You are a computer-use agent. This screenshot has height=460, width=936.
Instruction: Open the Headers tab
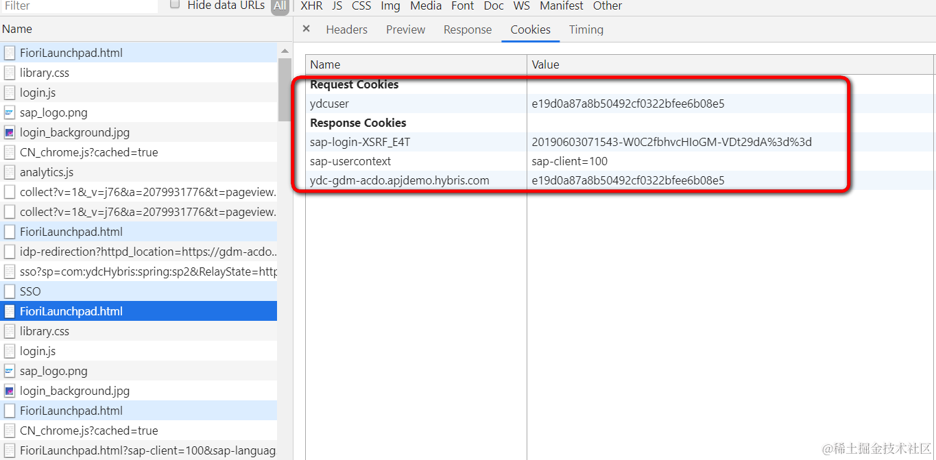(x=346, y=29)
